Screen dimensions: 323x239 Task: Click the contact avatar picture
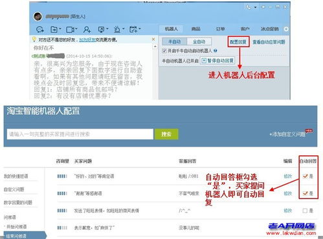click(38, 16)
